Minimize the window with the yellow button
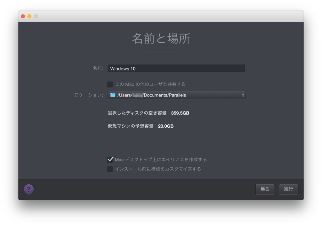The image size is (322, 226). tap(29, 16)
